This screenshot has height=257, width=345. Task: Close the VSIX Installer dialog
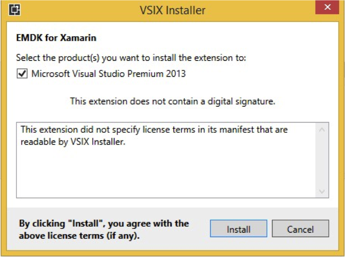[327, 7]
